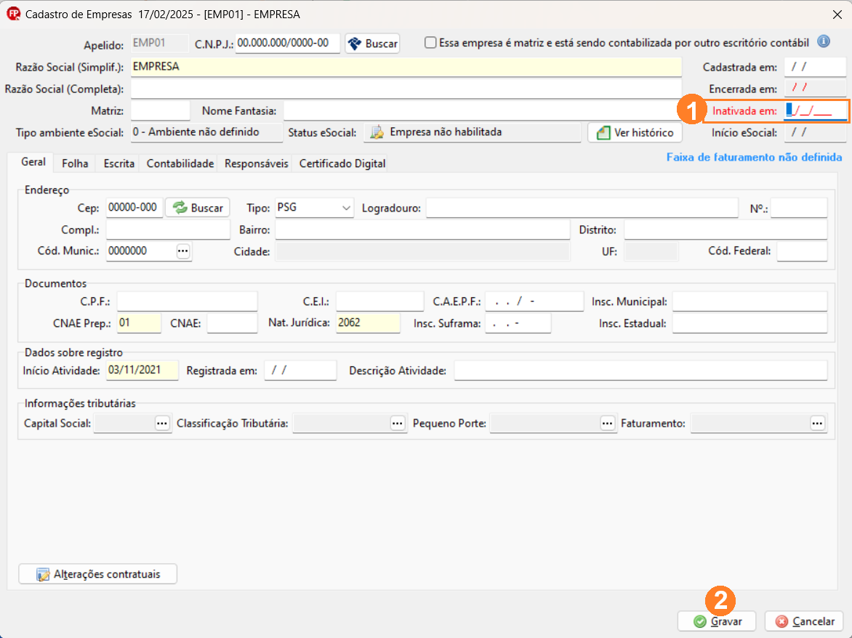Open Classificação Tributária ellipsis lookup

[x=398, y=424]
